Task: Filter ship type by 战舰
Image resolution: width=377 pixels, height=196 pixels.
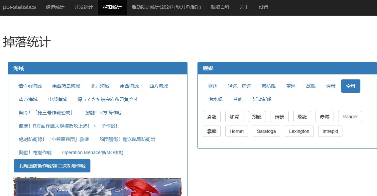Action: (x=311, y=86)
